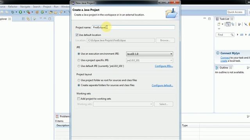Click the Categorized presentation icon in Task List
The image size is (250, 140).
click(228, 24)
